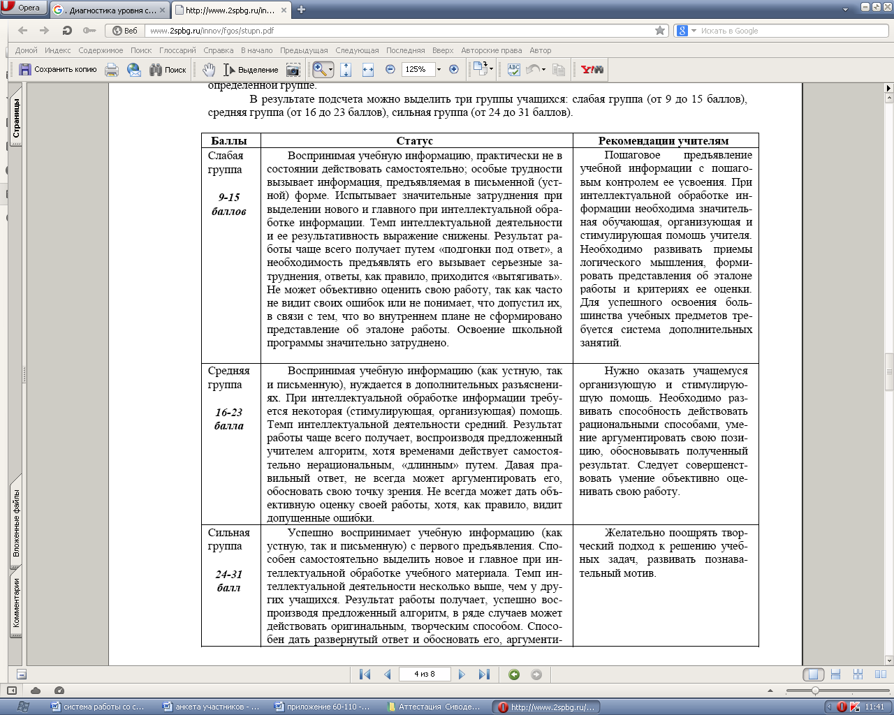Click the page number field

click(424, 675)
